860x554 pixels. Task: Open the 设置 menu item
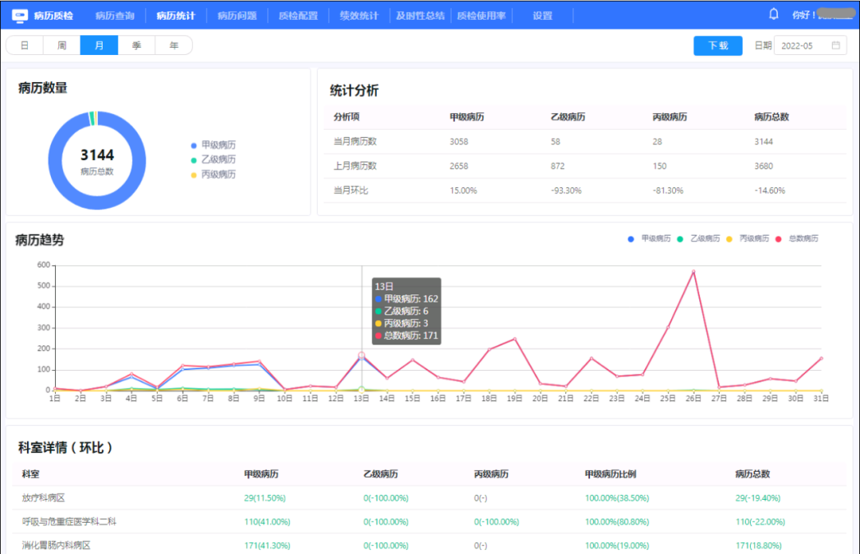[541, 14]
